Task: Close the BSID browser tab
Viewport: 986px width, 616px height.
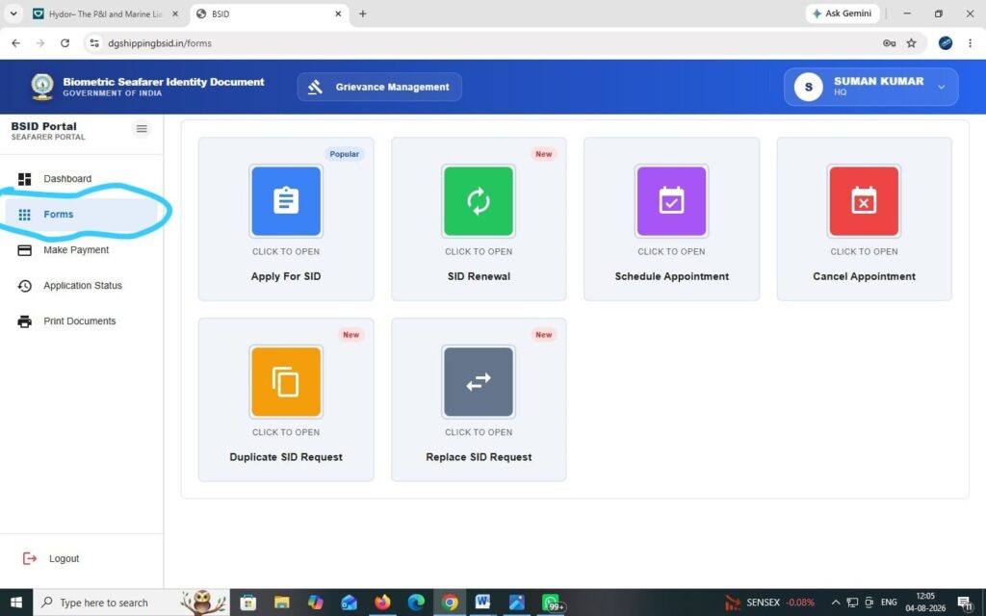Action: point(338,13)
